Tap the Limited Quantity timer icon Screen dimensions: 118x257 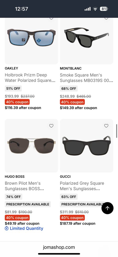pyautogui.click(x=7, y=228)
